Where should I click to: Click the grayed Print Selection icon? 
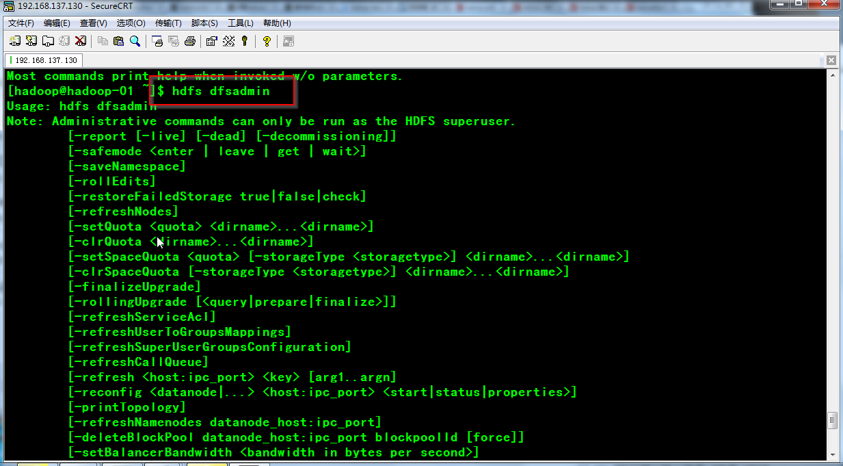tap(174, 41)
